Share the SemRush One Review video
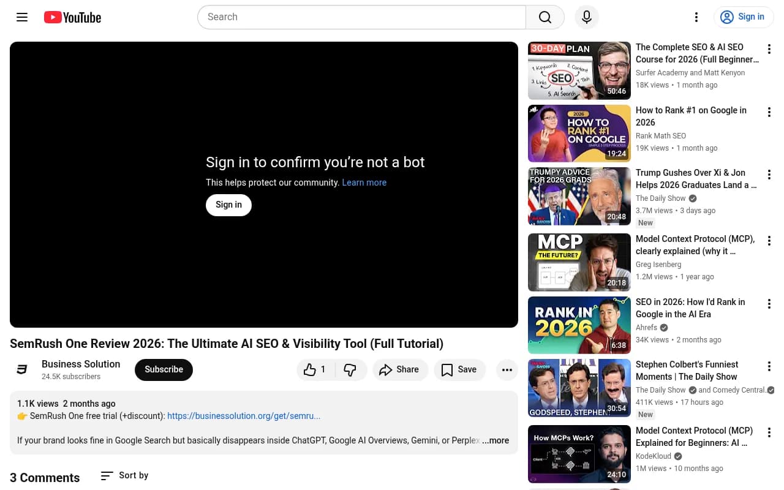 pyautogui.click(x=400, y=369)
